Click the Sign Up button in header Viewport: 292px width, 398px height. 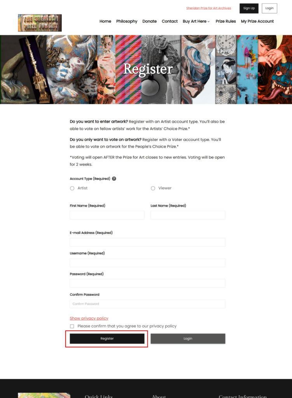click(249, 9)
